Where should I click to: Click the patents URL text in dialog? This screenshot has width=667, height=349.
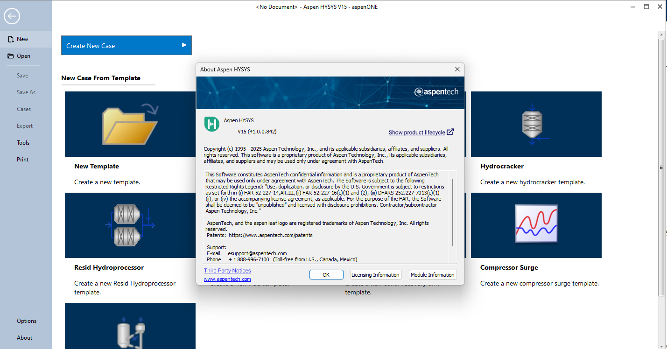click(271, 235)
